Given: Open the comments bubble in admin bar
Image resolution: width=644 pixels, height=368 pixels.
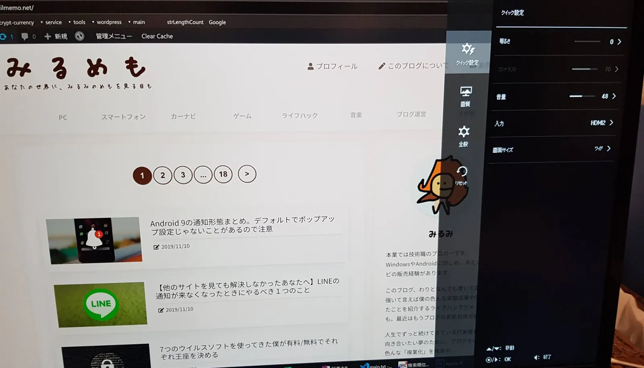Looking at the screenshot, I should 25,37.
